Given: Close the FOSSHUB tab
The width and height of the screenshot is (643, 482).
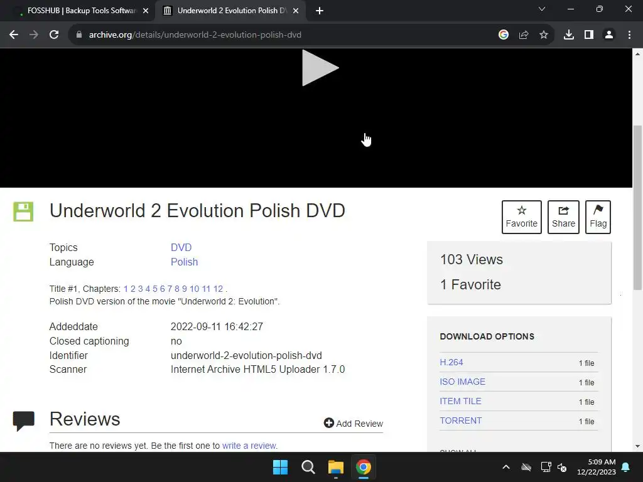Looking at the screenshot, I should coord(146,11).
